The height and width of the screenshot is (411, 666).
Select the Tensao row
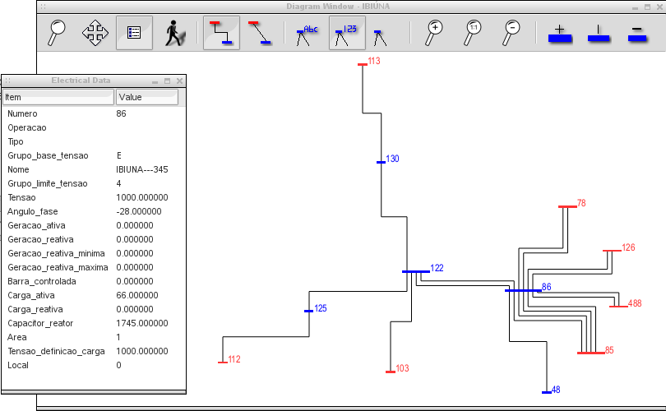click(94, 198)
